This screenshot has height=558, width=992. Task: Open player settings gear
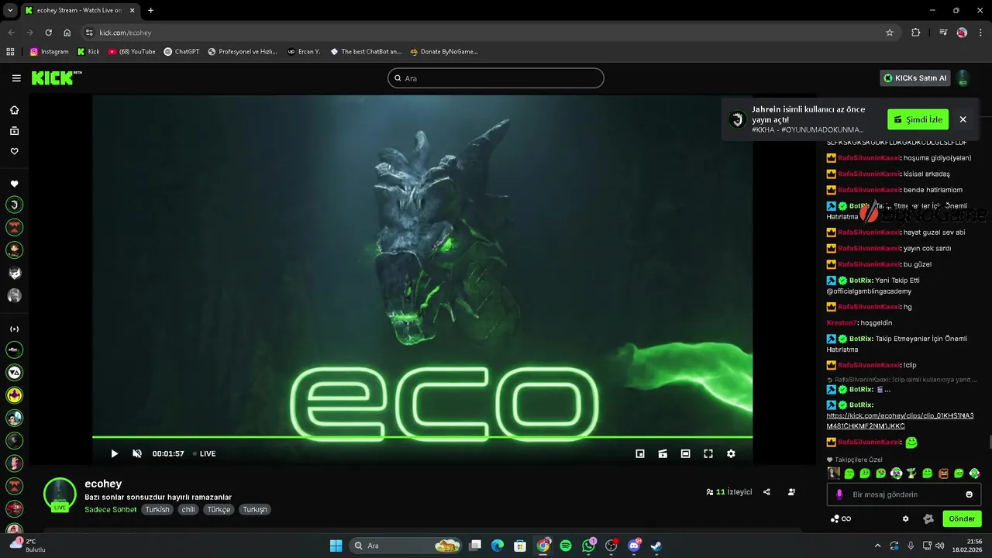click(x=731, y=453)
